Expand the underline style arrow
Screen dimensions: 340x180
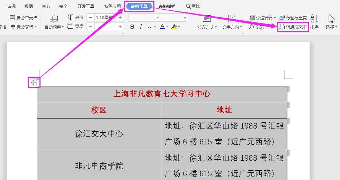[x=155, y=27]
